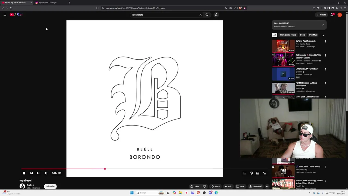
Task: Open a new browser tab
Action: click(70, 3)
